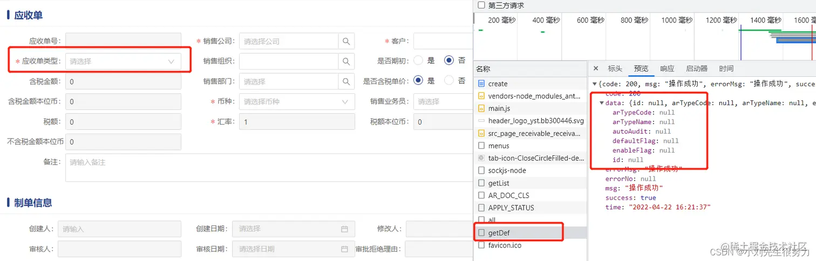This screenshot has width=816, height=261.
Task: Click script icon of vendors-node_modules_ant request
Action: pos(481,96)
